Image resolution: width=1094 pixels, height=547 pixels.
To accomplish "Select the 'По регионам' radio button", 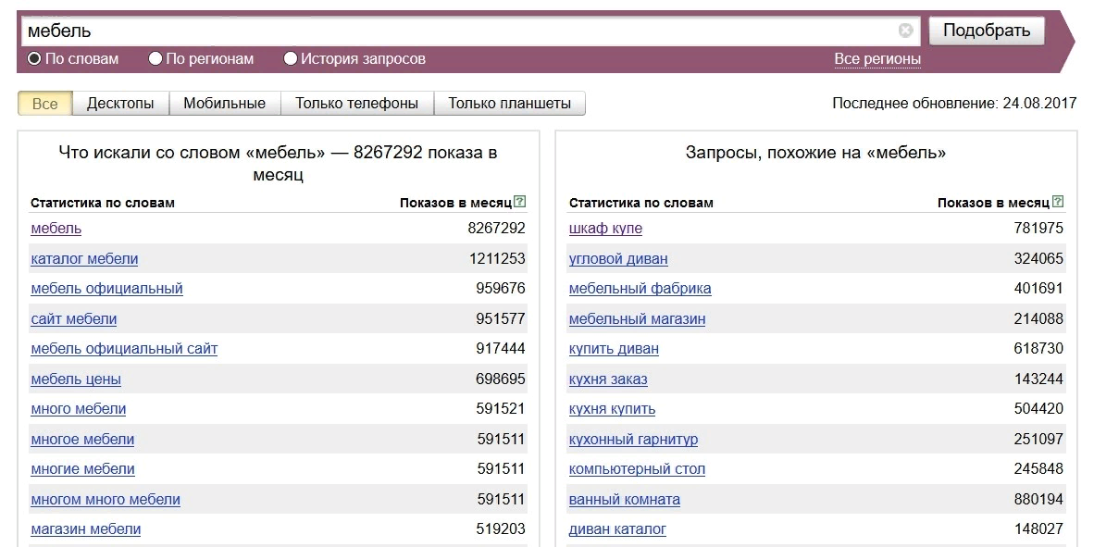I will point(155,58).
